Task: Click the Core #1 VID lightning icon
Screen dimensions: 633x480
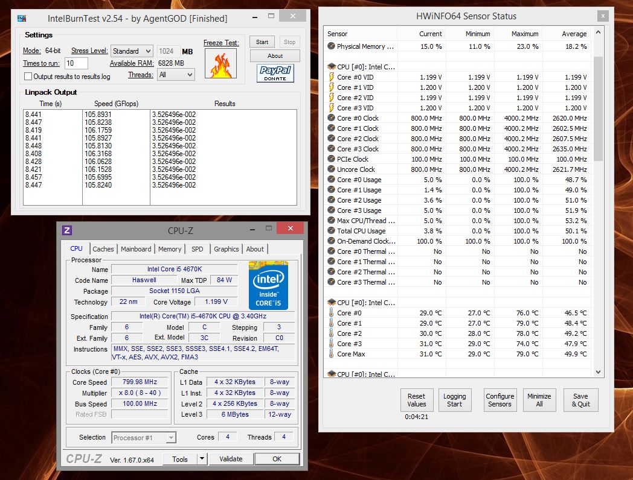Action: pos(332,87)
